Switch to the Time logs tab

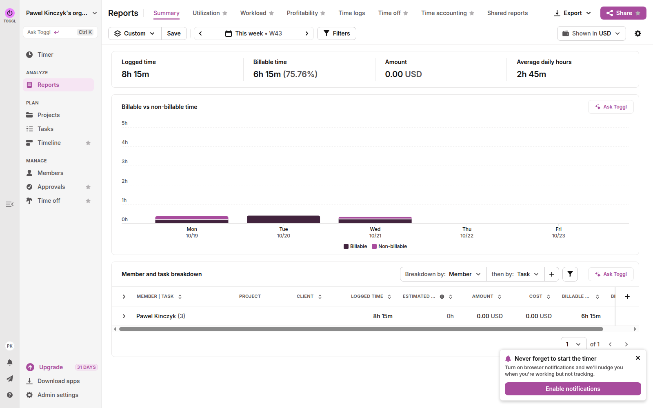(x=352, y=13)
